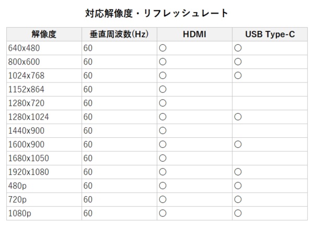
Task: Click the 60 Hz value for 1920x1080
Action: click(x=88, y=172)
